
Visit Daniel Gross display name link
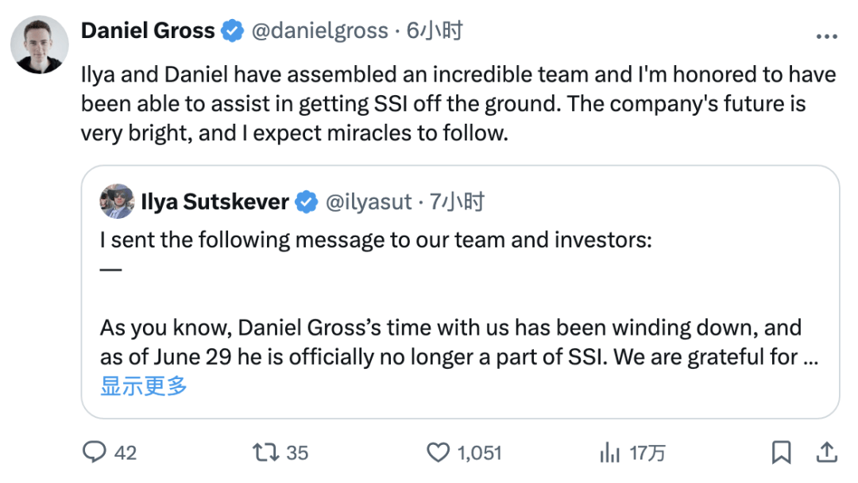point(148,31)
